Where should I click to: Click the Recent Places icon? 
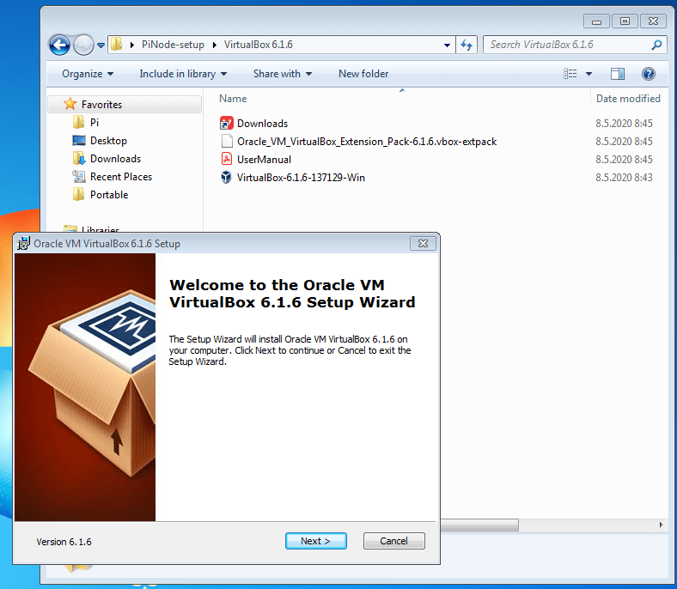pos(78,177)
